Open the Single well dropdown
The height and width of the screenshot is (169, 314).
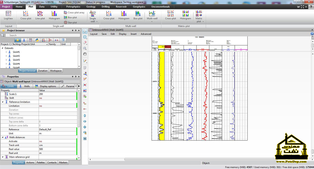pos(93,16)
